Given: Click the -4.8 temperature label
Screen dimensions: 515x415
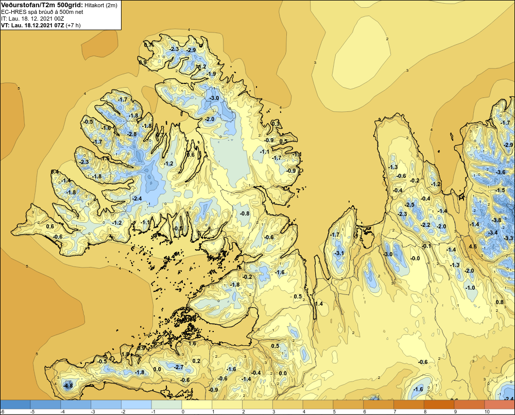Looking at the screenshot, I should pos(68,386).
